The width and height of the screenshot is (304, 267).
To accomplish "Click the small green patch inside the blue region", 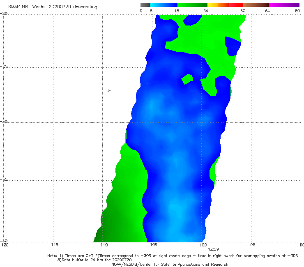I will tap(187, 79).
